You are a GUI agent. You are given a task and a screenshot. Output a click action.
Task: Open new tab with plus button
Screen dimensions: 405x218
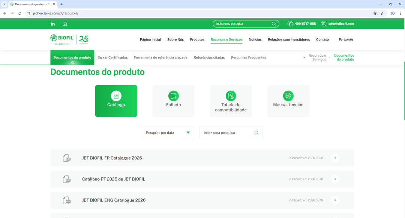click(x=61, y=5)
